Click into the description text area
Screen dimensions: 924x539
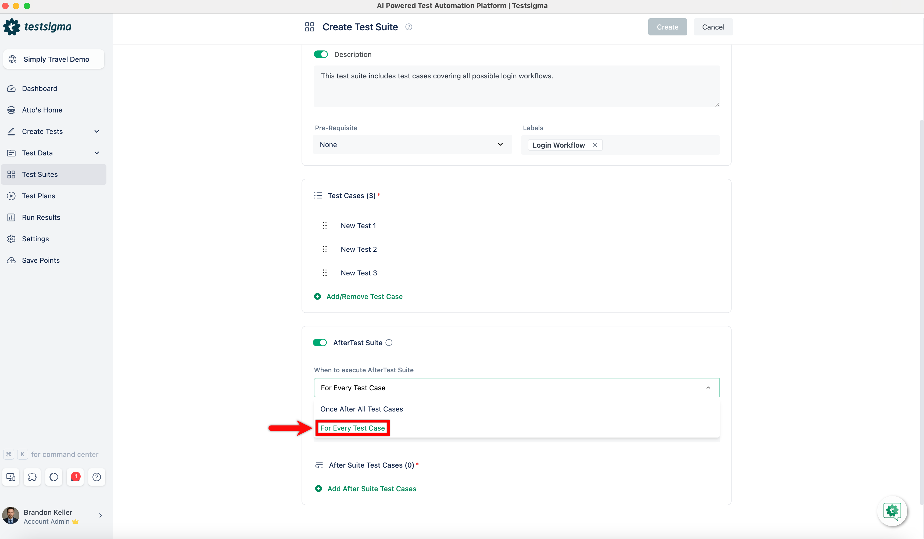[x=516, y=86]
